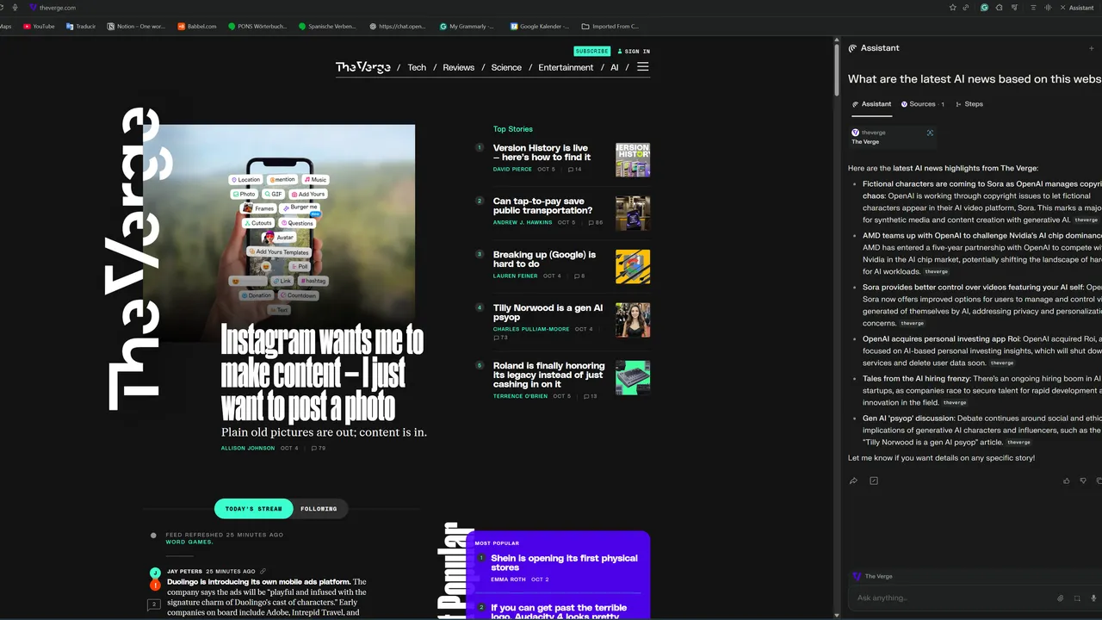1102x620 pixels.
Task: Click page scrollbar down arrow
Action: pos(835,615)
